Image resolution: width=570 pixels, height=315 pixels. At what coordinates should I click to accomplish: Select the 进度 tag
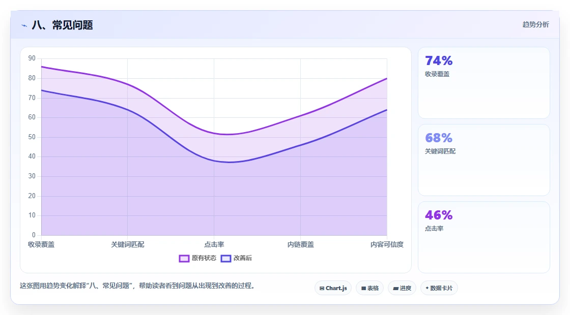click(402, 288)
